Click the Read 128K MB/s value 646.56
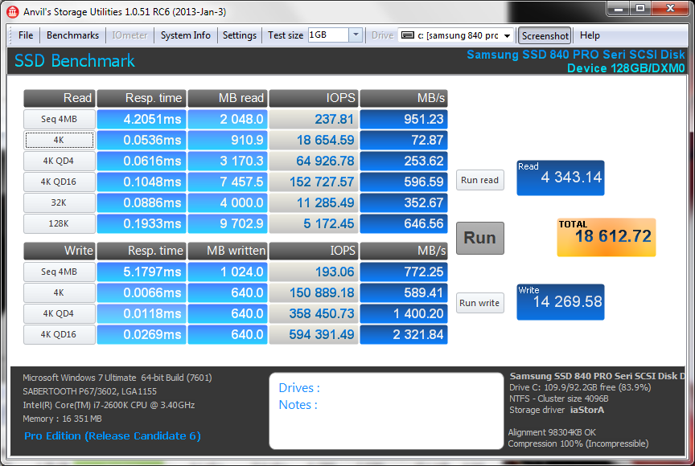The width and height of the screenshot is (695, 466). (403, 223)
